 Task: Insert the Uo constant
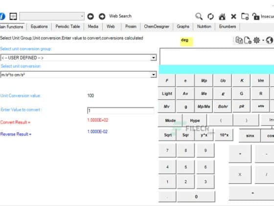point(223,80)
